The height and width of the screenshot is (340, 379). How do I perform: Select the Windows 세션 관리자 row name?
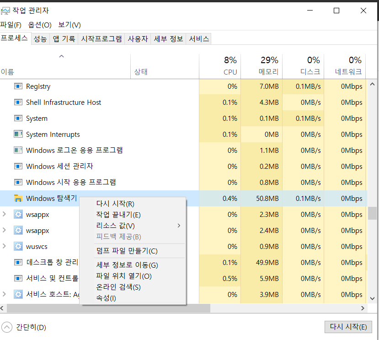(x=59, y=166)
